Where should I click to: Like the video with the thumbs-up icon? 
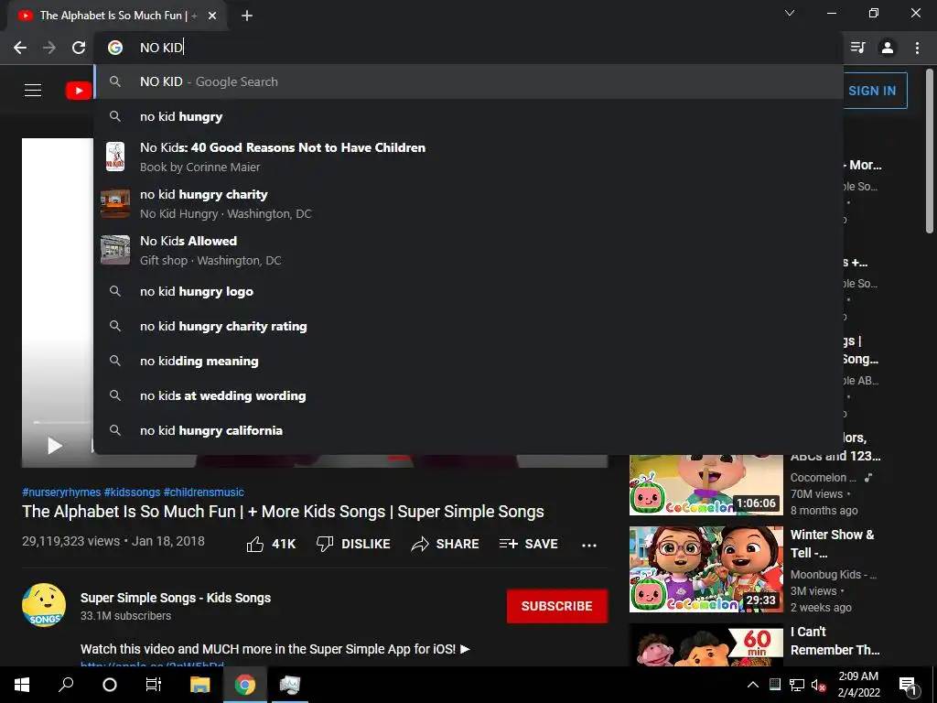coord(255,544)
